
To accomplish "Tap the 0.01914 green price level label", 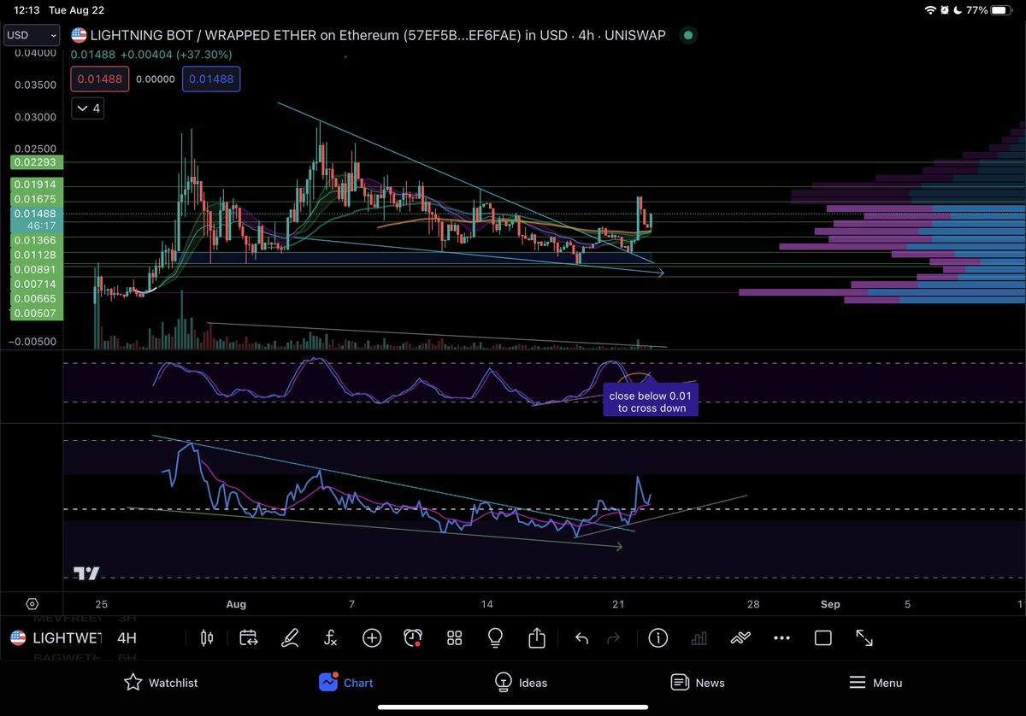I will click(x=35, y=184).
